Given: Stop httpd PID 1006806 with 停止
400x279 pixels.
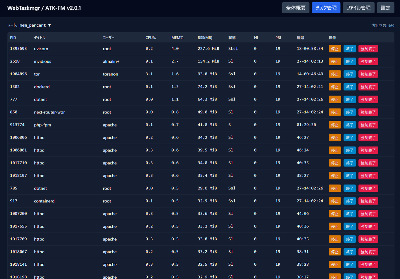Looking at the screenshot, I should click(x=335, y=138).
